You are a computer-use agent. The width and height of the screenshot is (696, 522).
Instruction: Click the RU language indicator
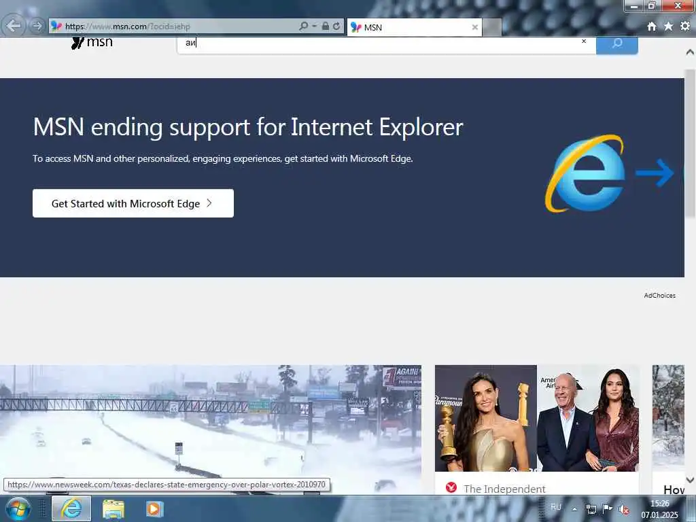click(x=556, y=507)
